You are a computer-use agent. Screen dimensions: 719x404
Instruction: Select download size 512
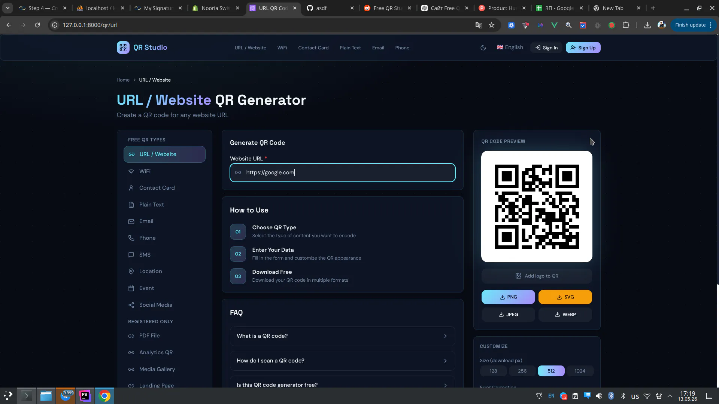tap(551, 371)
